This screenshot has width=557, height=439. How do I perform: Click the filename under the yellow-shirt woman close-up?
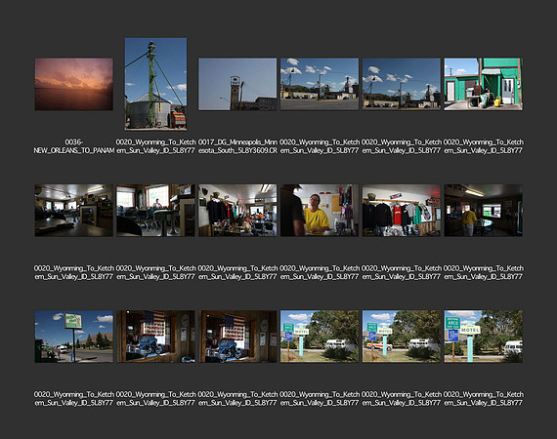pos(320,272)
